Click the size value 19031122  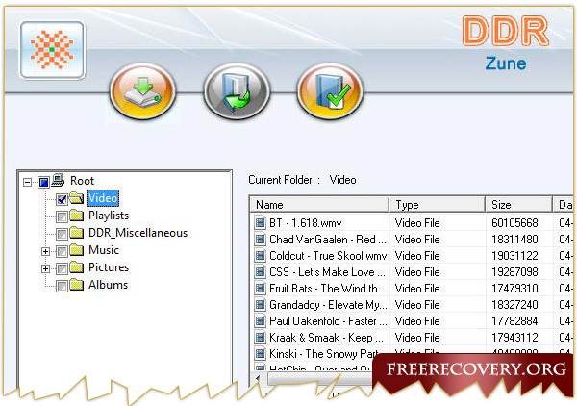point(514,256)
